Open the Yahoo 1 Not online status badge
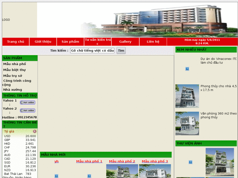Image resolution: width=238 pixels, height=178 pixels. pos(27,103)
